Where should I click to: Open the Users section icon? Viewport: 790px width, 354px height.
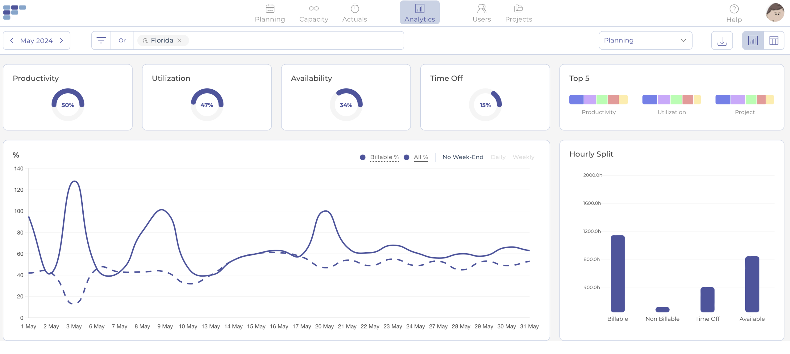481,9
